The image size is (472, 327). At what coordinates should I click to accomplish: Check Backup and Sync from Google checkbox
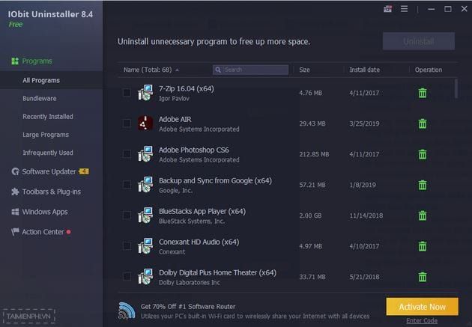pyautogui.click(x=127, y=184)
